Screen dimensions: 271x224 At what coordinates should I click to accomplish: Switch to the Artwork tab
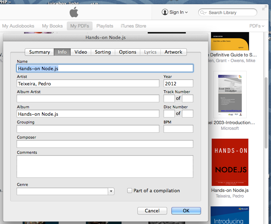point(173,52)
